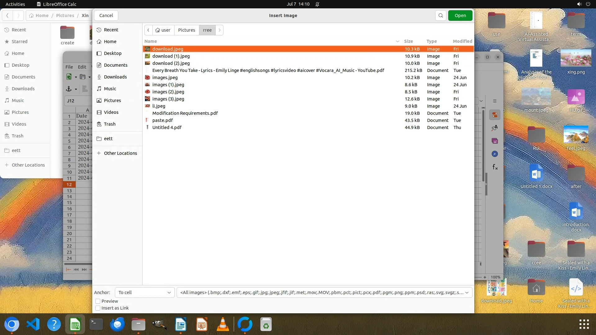
Task: Click the search icon in Insert Image dialog
Action: pos(440,16)
